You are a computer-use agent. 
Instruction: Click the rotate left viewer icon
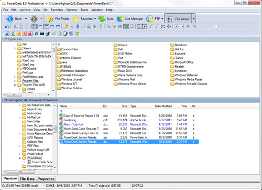coord(188,27)
